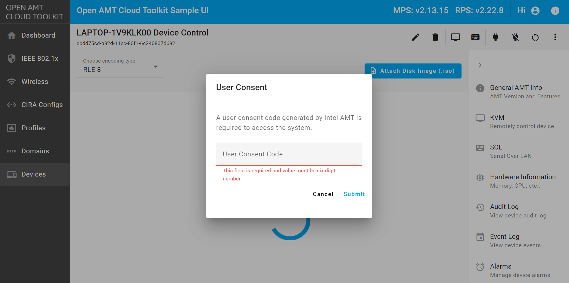569x283 pixels.
Task: Start Serial Over LAN with the keyboard icon
Action: coord(475,37)
